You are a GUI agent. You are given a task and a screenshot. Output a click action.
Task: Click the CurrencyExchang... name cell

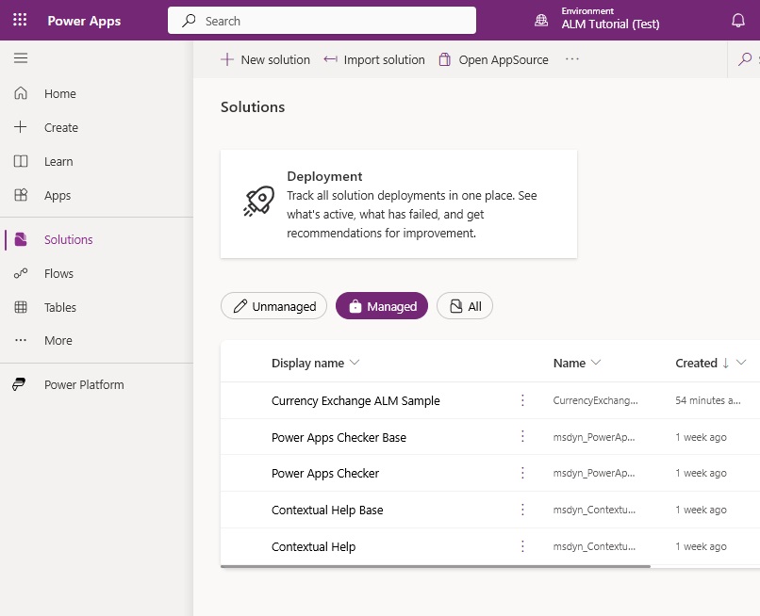[595, 400]
